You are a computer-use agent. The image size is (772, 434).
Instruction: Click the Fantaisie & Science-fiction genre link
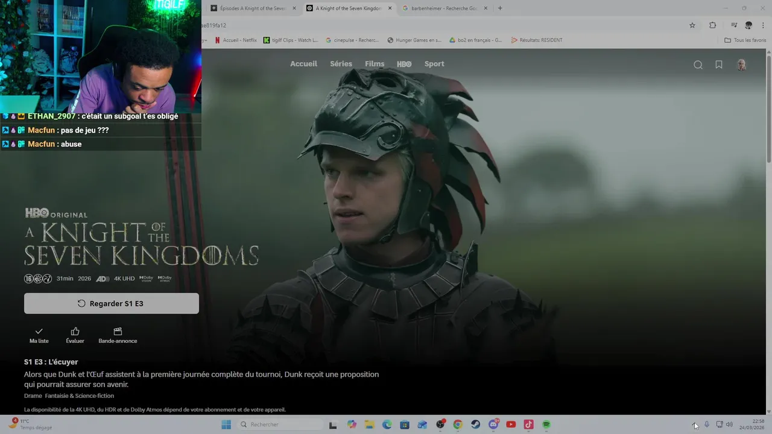pyautogui.click(x=80, y=396)
